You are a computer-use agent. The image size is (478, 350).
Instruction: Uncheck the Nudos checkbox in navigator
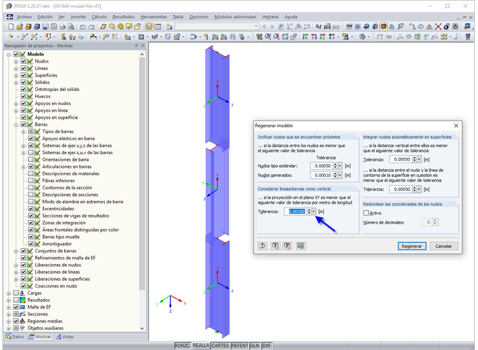pyautogui.click(x=23, y=61)
